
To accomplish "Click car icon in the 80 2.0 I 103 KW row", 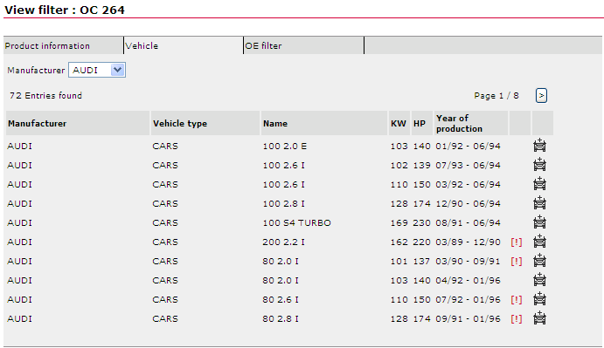I will click(539, 280).
